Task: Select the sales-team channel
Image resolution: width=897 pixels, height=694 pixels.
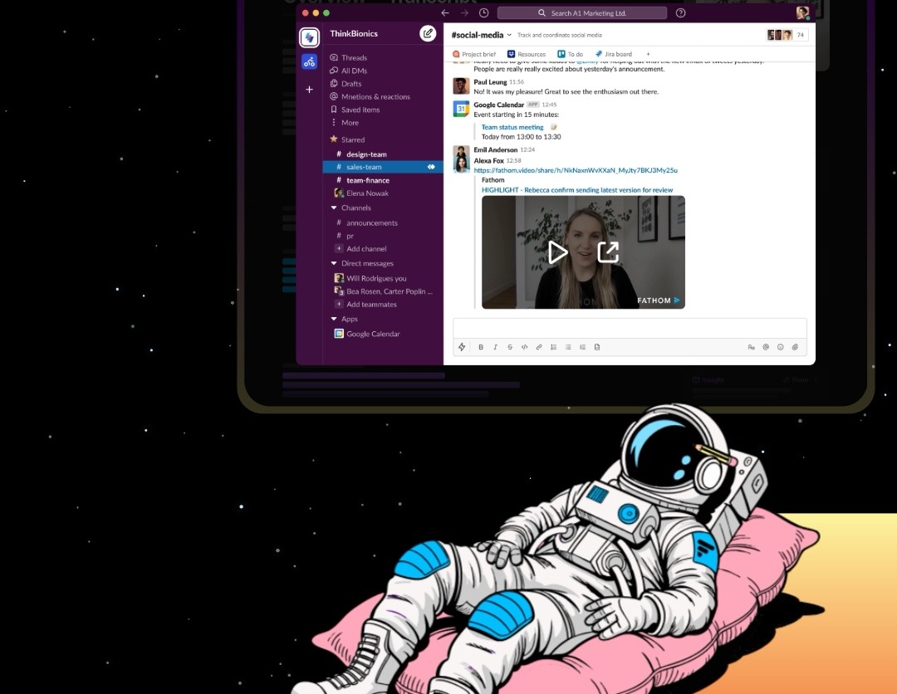Action: pos(383,167)
